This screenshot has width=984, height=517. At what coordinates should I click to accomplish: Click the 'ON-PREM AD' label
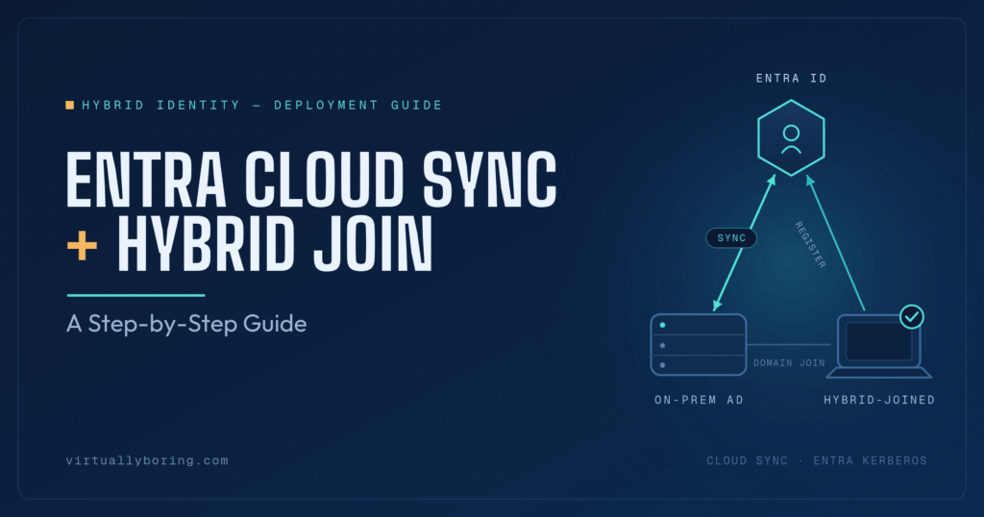pos(700,400)
